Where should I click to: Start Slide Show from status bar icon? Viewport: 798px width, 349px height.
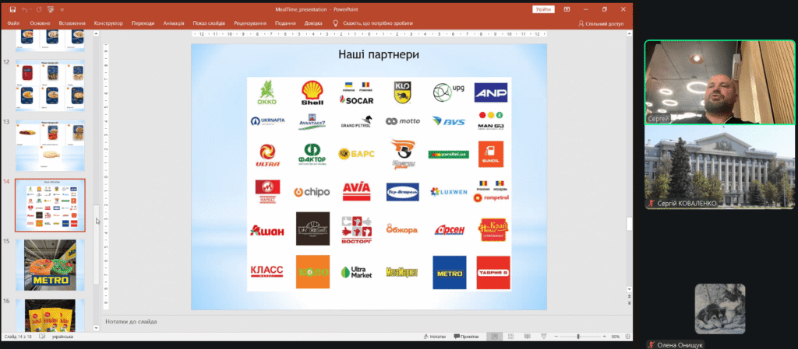pos(545,337)
